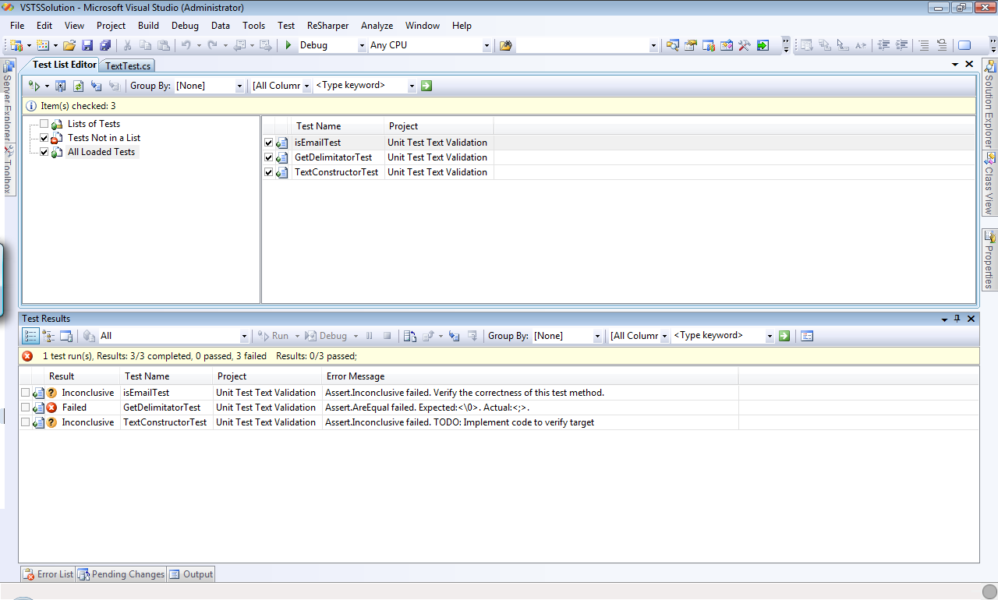Uncheck the TextConstructorTest checkbox in Test List

[x=269, y=172]
